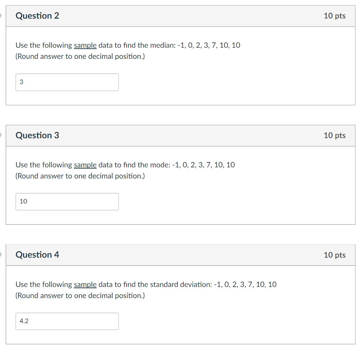
Task: Focus the standard deviation field containing 4.2
Action: [67, 321]
